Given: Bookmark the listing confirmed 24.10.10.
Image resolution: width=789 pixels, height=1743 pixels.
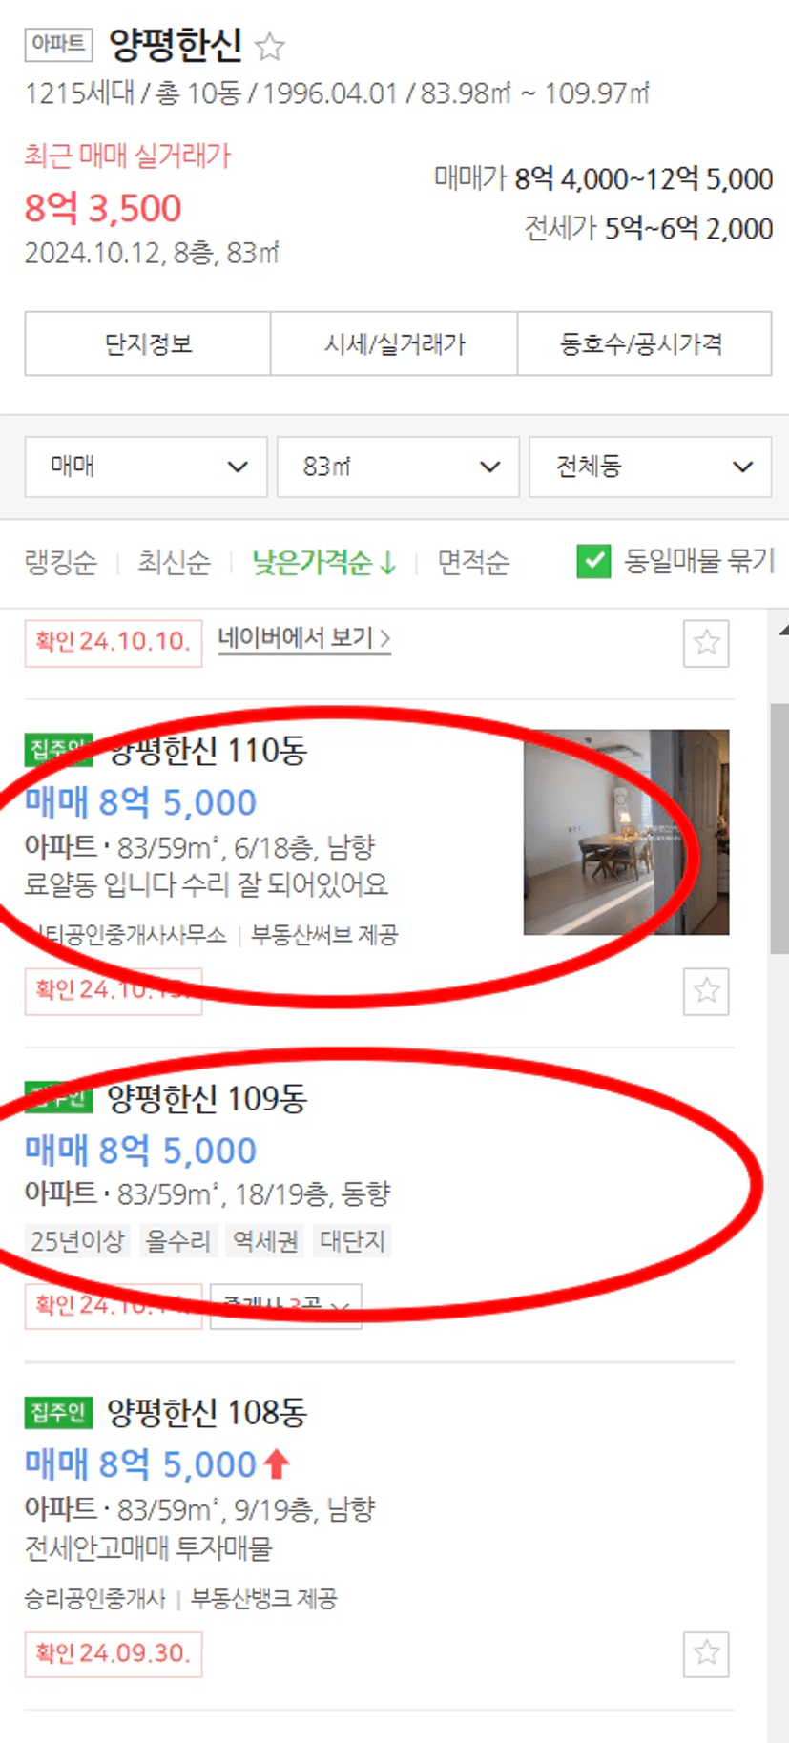Looking at the screenshot, I should 706,643.
